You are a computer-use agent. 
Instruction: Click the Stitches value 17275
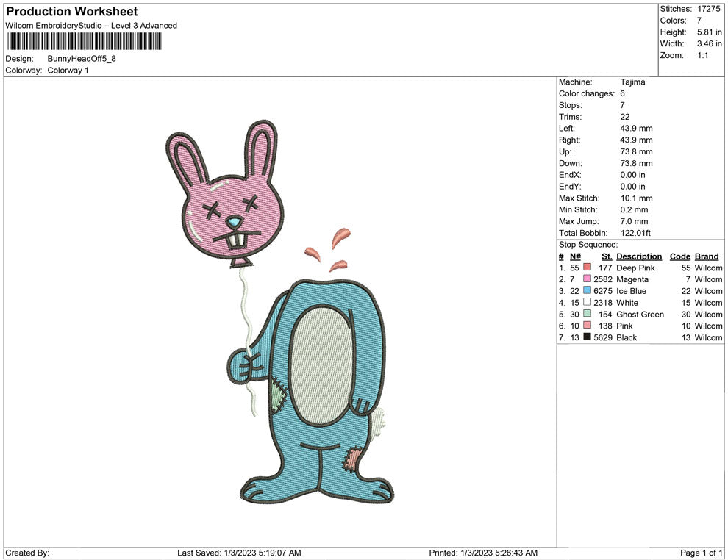click(708, 9)
